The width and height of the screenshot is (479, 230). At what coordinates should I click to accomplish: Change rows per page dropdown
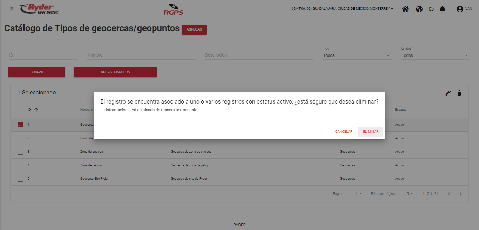coord(410,194)
